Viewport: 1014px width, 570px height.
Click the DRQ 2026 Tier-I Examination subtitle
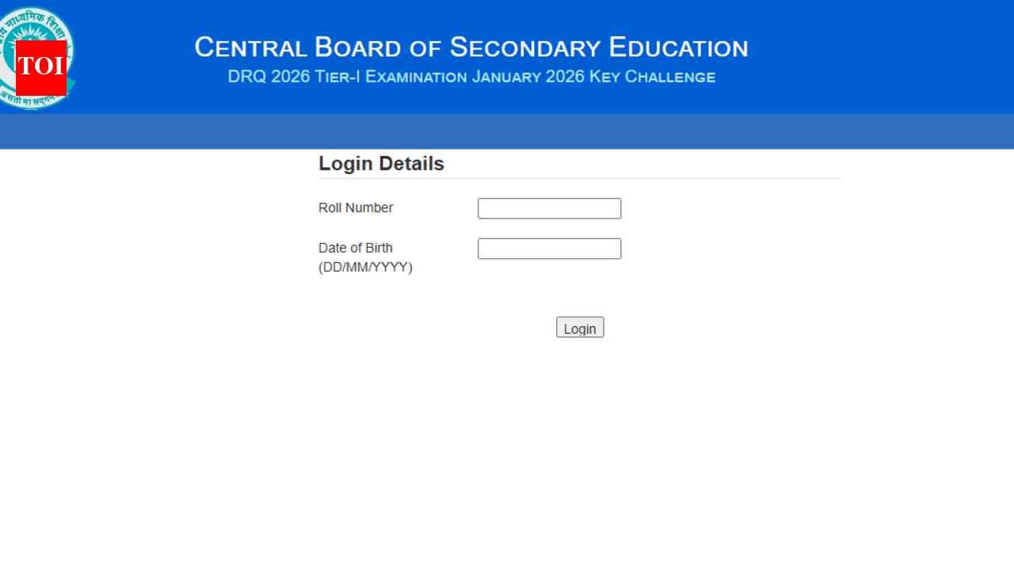471,77
